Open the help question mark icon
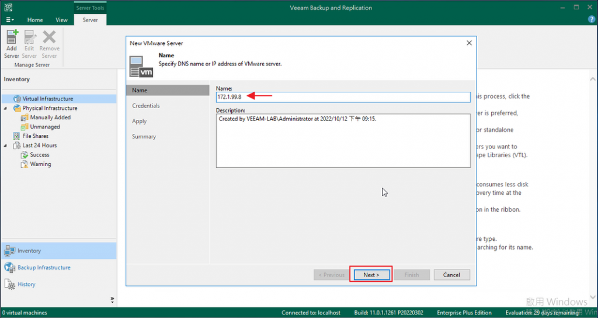 click(x=592, y=19)
